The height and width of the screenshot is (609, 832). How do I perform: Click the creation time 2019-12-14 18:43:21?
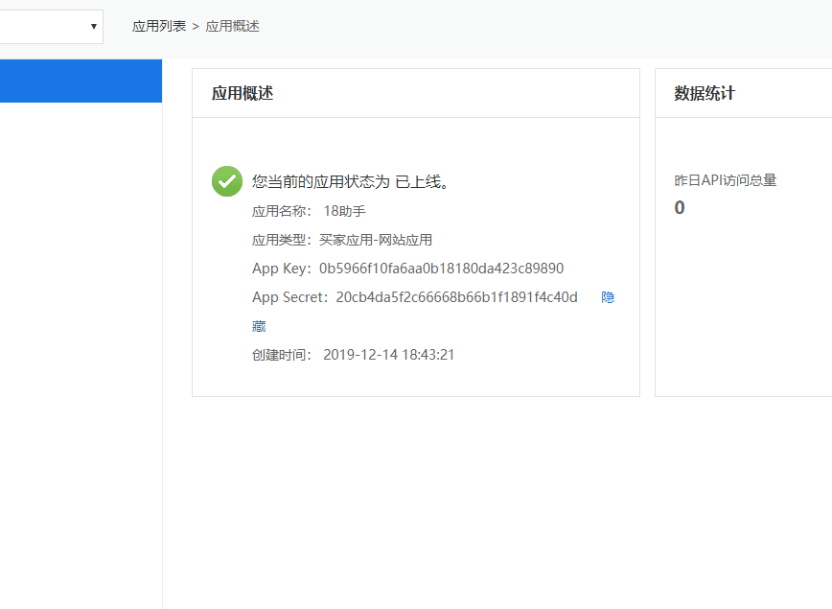coord(389,355)
